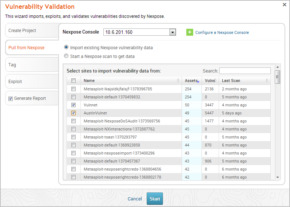This screenshot has width=290, height=207.
Task: Uncheck the Vulnnet site checkbox
Action: point(74,105)
